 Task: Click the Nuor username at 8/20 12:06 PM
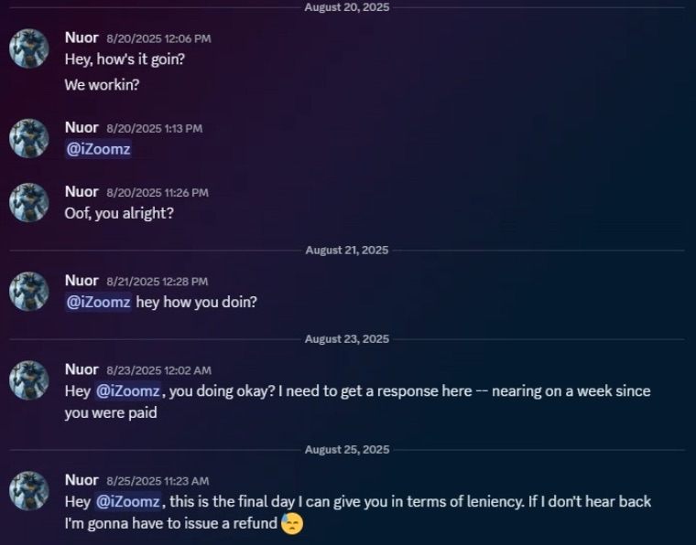pyautogui.click(x=82, y=37)
